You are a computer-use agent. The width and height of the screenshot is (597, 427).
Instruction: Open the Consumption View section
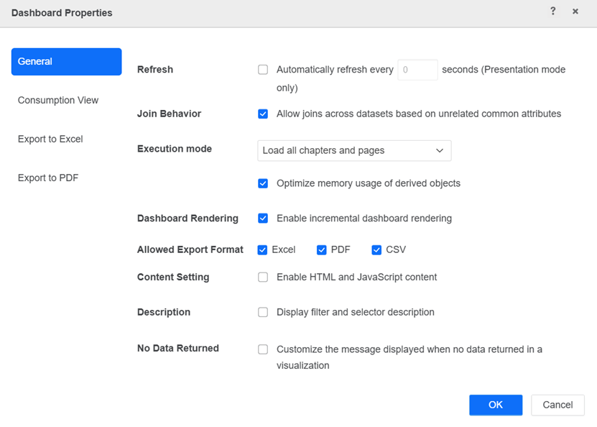(58, 101)
